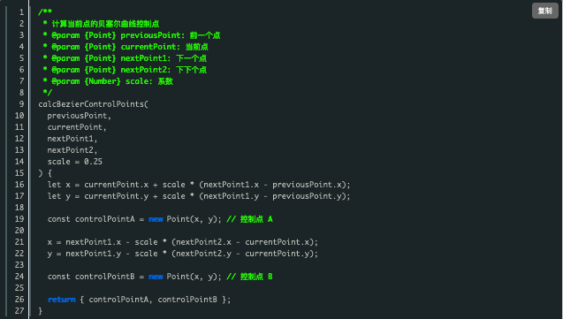Click the new keyword before controlPointA Point
The image size is (563, 319).
point(156,219)
